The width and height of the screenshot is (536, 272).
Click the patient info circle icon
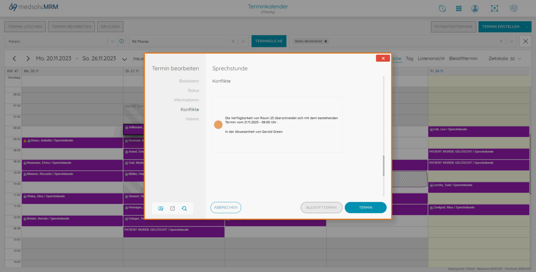click(121, 42)
